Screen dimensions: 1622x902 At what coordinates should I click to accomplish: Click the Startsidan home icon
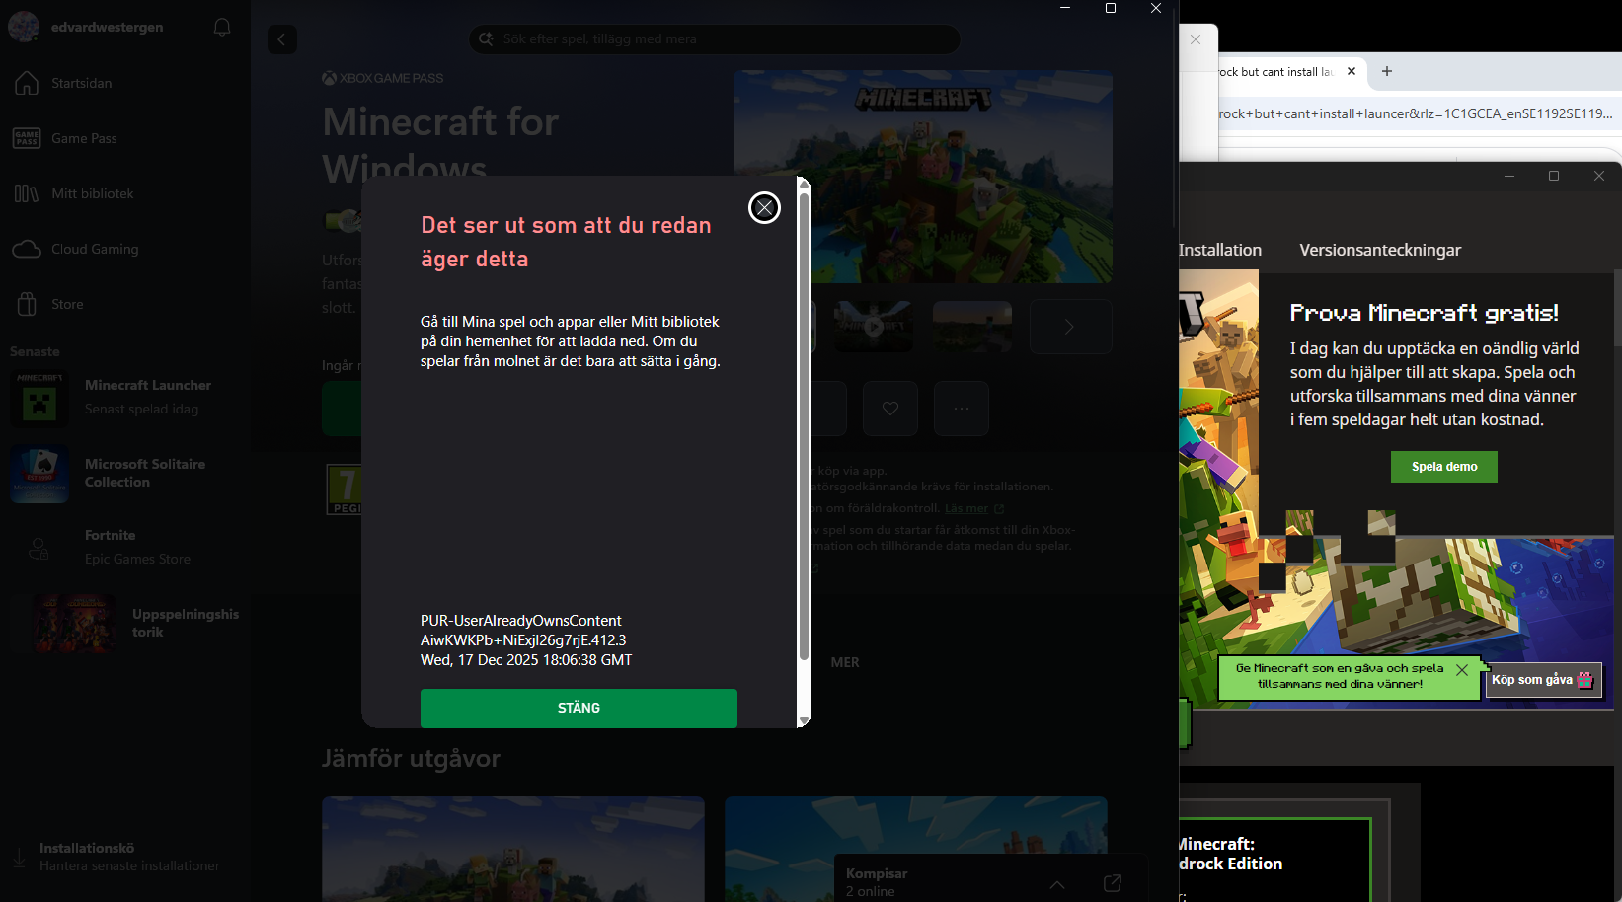point(27,83)
